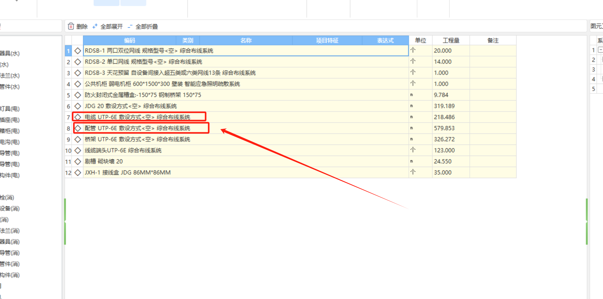This screenshot has width=603, height=299.
Task: Select 构件(消) in left sidebar
Action: point(10,275)
